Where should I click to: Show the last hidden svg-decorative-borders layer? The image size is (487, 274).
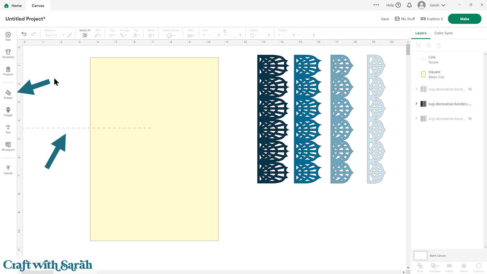click(470, 119)
